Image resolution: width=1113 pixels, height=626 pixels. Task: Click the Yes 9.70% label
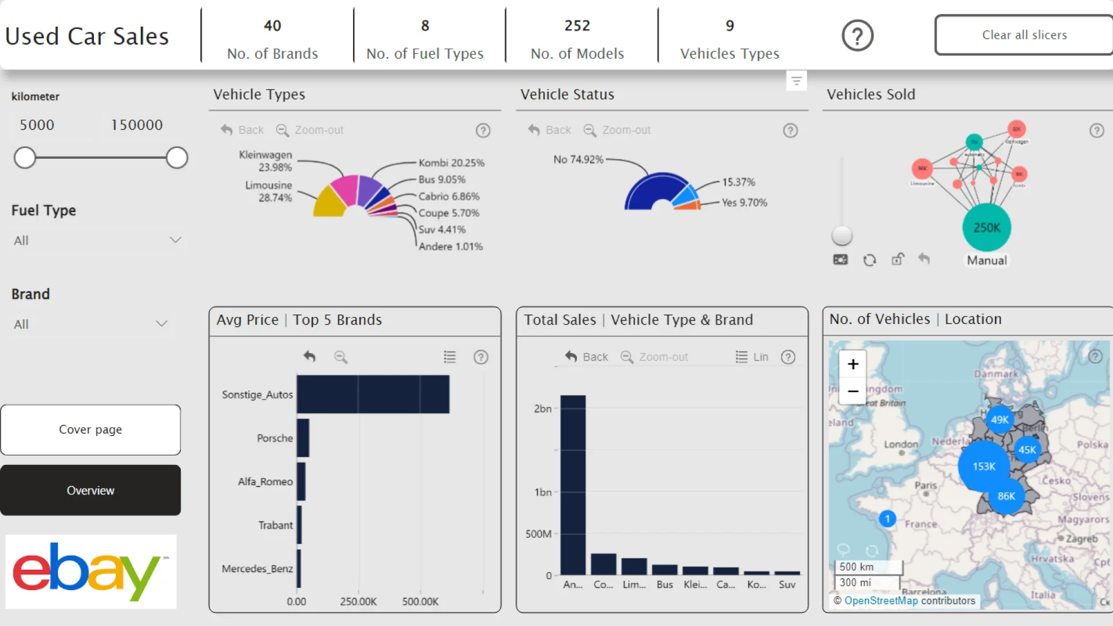coord(744,202)
